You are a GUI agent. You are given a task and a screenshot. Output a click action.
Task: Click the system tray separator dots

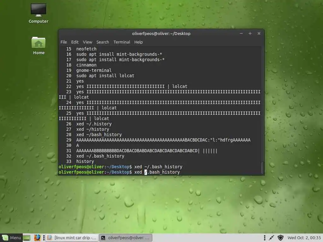(265, 238)
